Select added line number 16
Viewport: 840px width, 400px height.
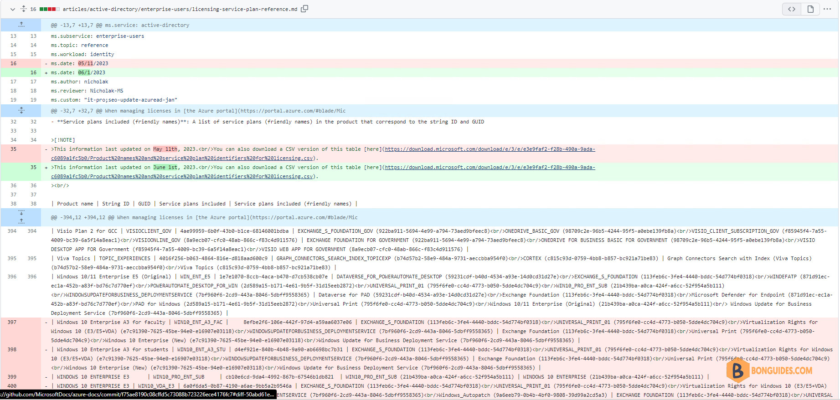[x=33, y=72]
